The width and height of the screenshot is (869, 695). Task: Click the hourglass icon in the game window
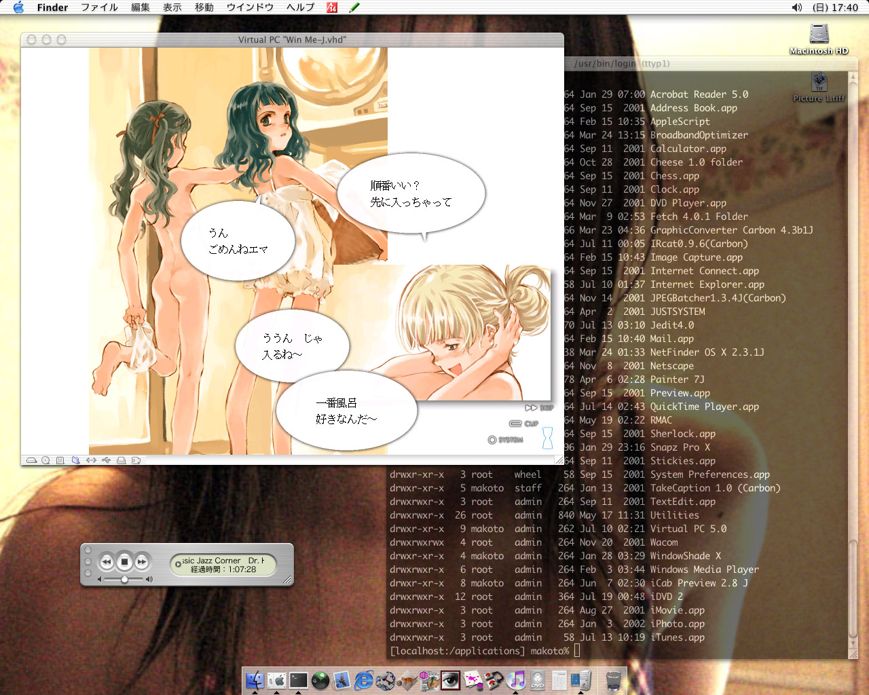547,438
